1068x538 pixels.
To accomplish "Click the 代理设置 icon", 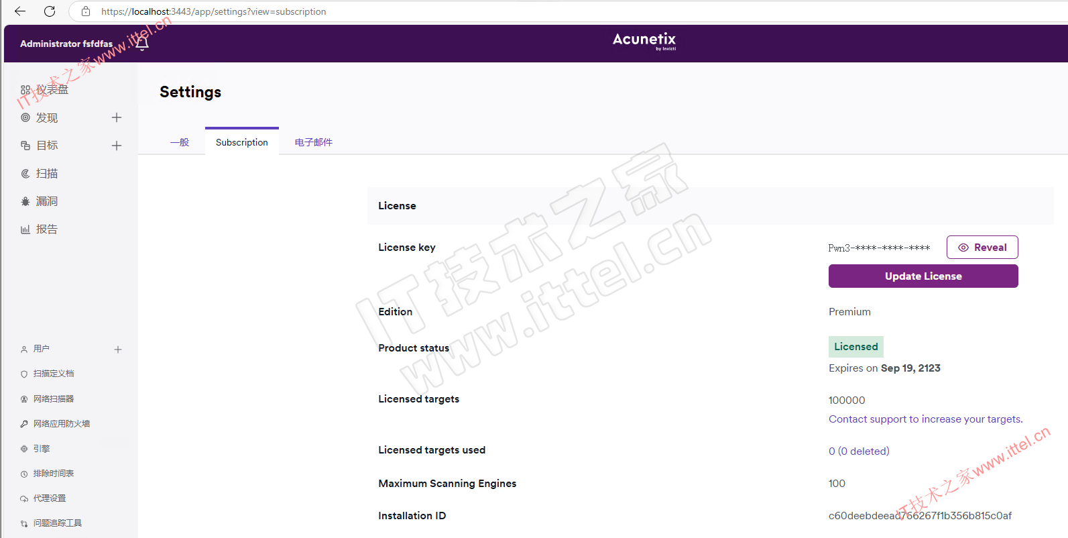I will click(24, 499).
